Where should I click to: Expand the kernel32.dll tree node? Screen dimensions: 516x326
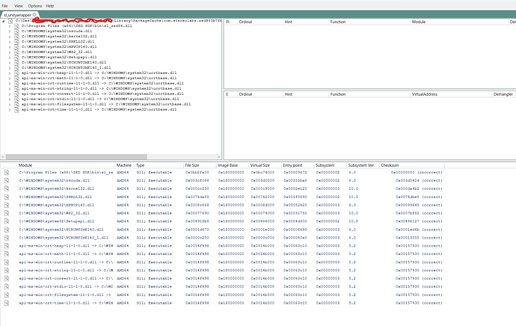point(10,37)
